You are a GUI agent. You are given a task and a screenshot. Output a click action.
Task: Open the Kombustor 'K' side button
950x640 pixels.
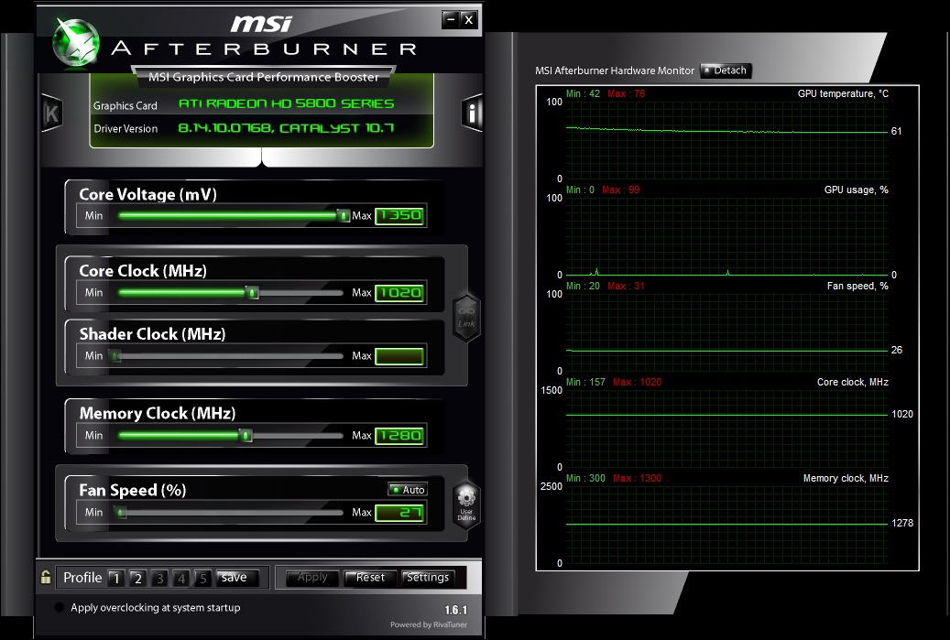[x=51, y=114]
